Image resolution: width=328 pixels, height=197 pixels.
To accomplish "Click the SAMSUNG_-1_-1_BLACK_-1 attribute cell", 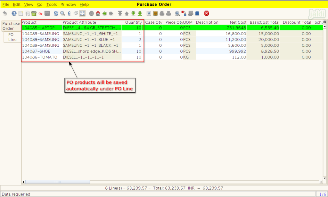I will click(92, 45).
